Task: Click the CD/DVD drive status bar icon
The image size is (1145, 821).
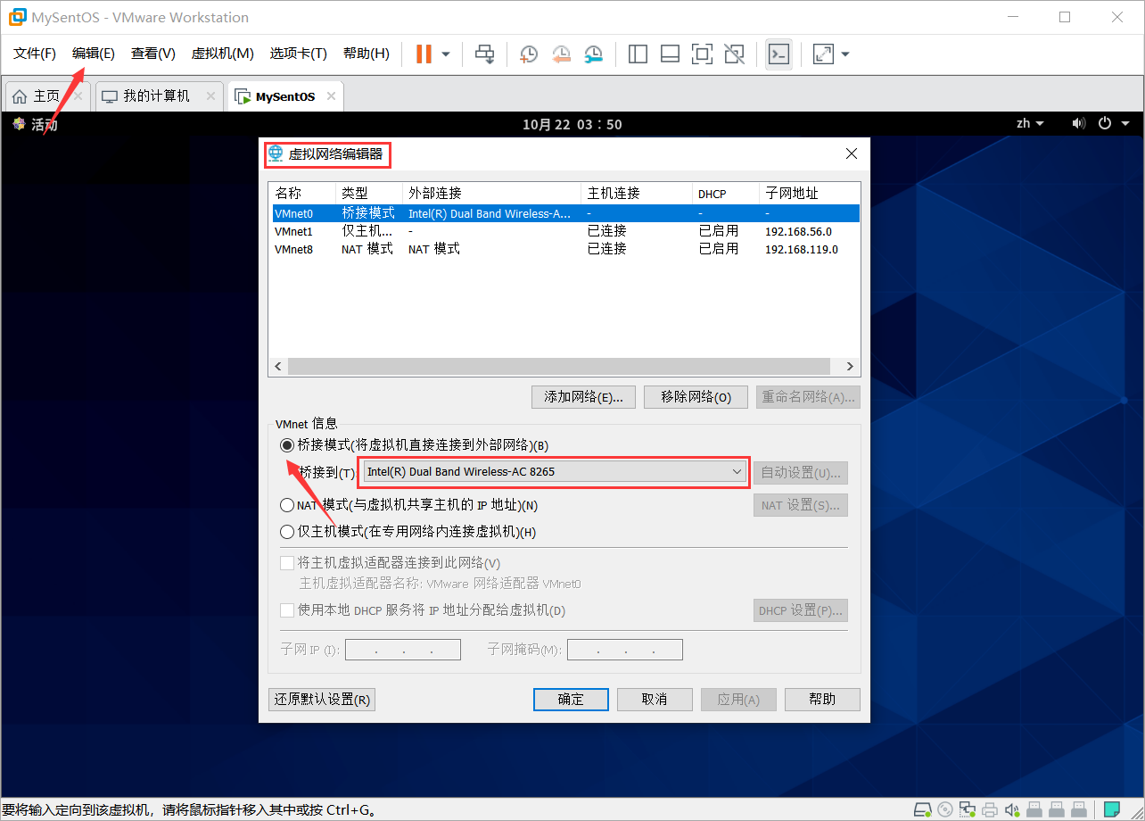Action: click(946, 809)
